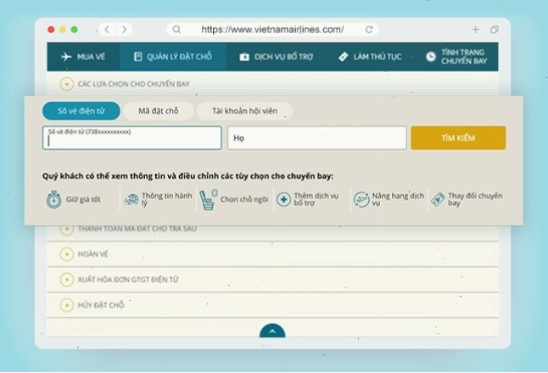
Task: Click the Thông tin hành lý icon
Action: pos(131,199)
